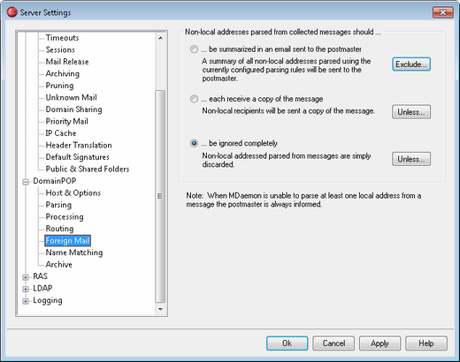This screenshot has height=362, width=460.
Task: Select summarized in email to postmaster option
Action: click(x=194, y=49)
